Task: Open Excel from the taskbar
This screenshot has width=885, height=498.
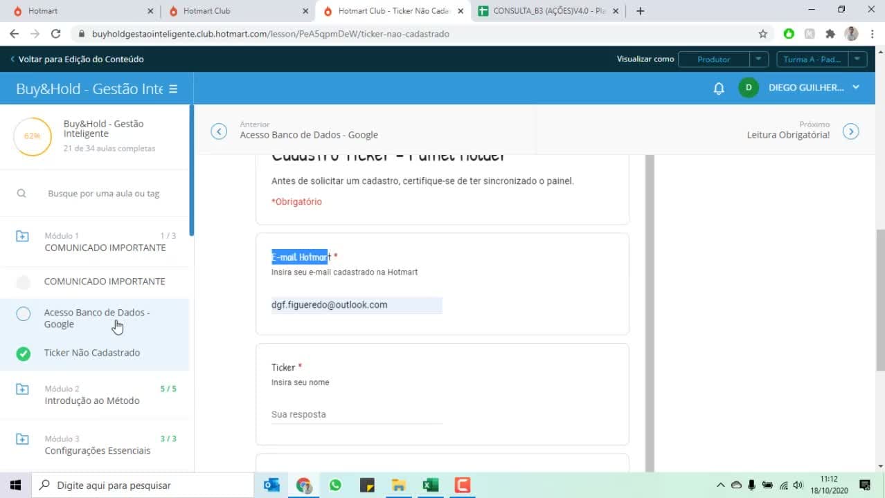Action: [431, 485]
